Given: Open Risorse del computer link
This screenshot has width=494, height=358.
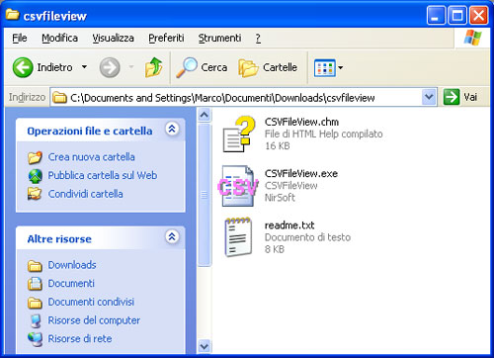Looking at the screenshot, I should click(94, 320).
